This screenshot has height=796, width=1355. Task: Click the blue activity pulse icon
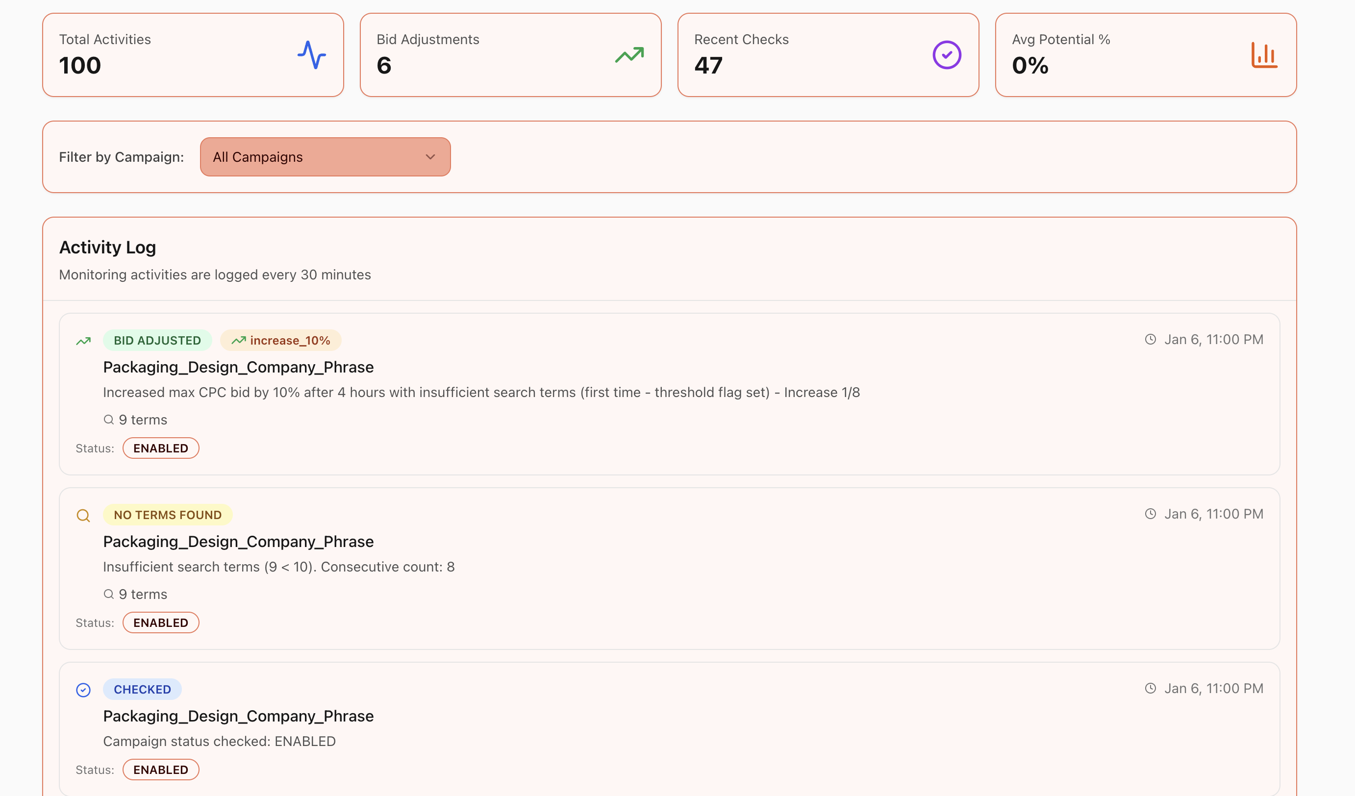pos(311,55)
